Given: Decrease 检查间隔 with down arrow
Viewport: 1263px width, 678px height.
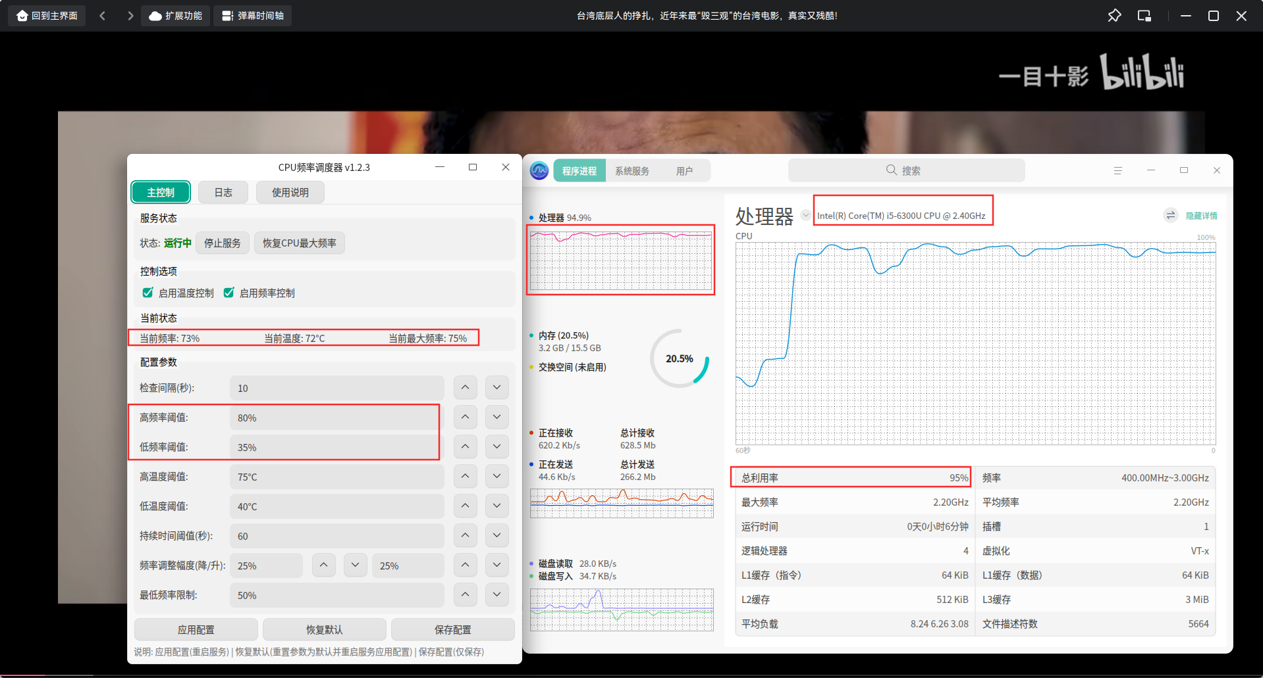Looking at the screenshot, I should pos(497,387).
